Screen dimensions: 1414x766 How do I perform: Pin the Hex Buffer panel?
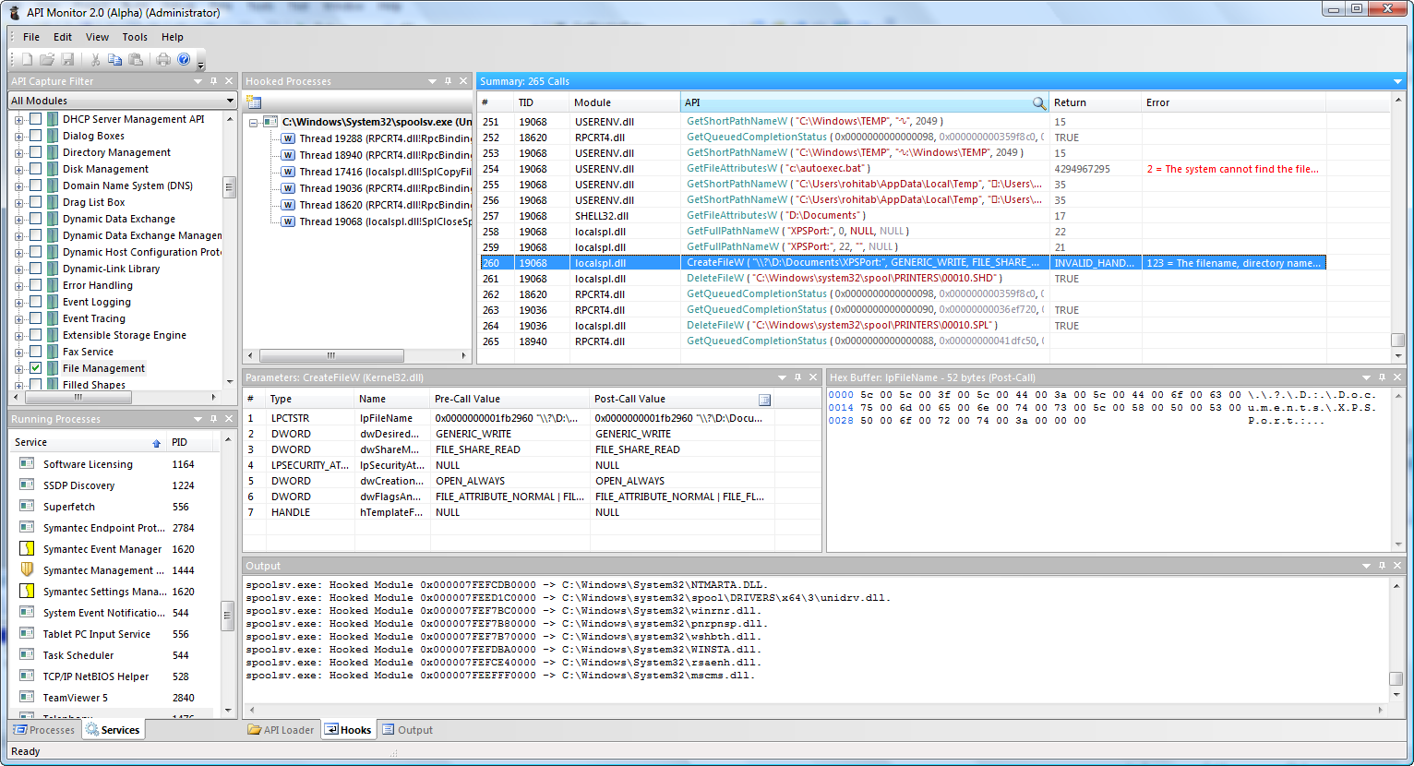point(1382,377)
